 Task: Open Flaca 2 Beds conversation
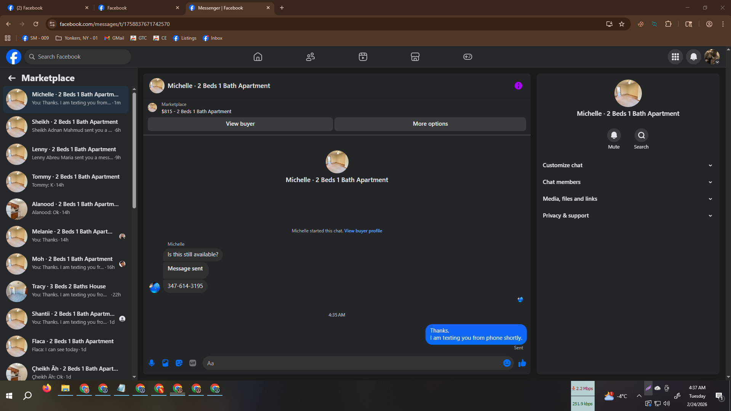click(66, 346)
